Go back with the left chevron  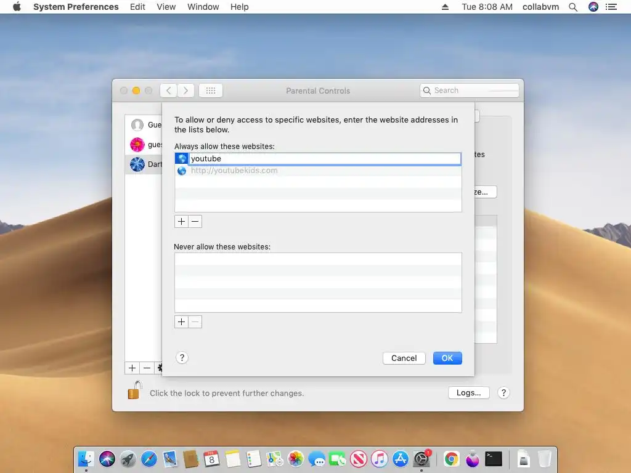pyautogui.click(x=169, y=91)
